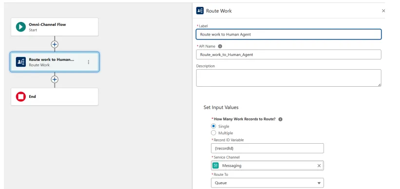
Task: Close the Route Work panel
Action: [x=383, y=11]
